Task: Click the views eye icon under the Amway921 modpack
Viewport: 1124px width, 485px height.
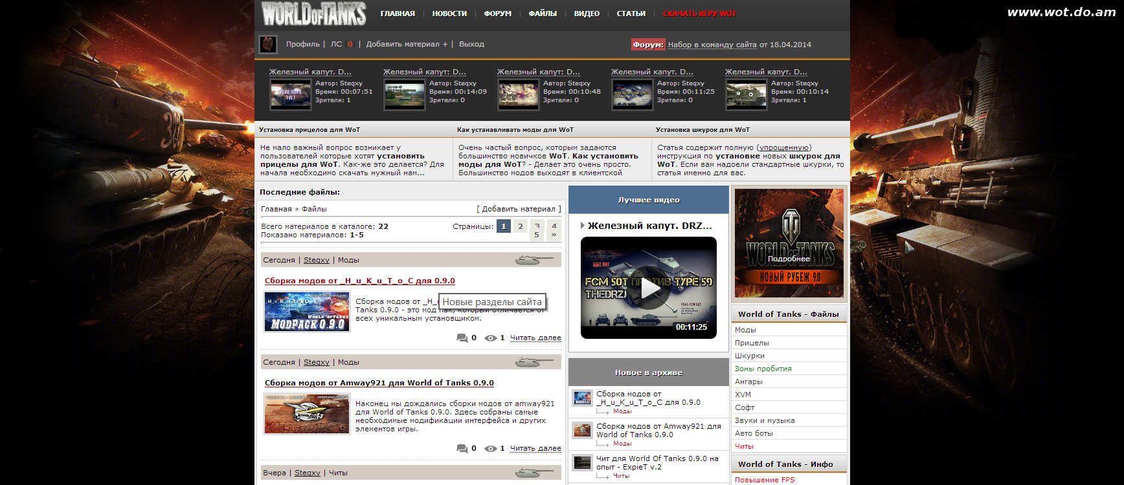Action: click(x=491, y=448)
